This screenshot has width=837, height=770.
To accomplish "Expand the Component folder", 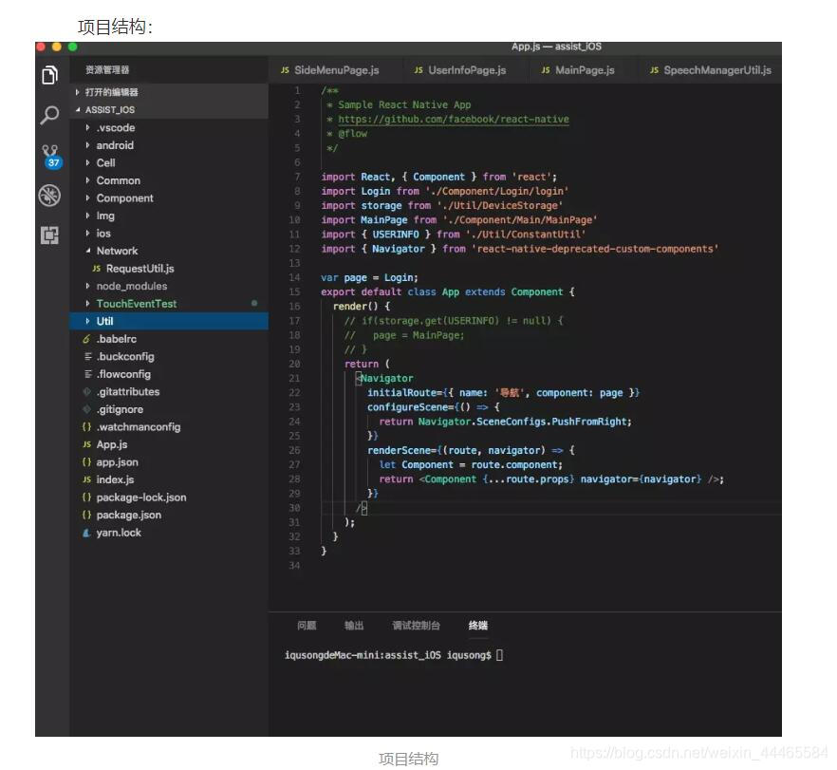I will pyautogui.click(x=88, y=198).
